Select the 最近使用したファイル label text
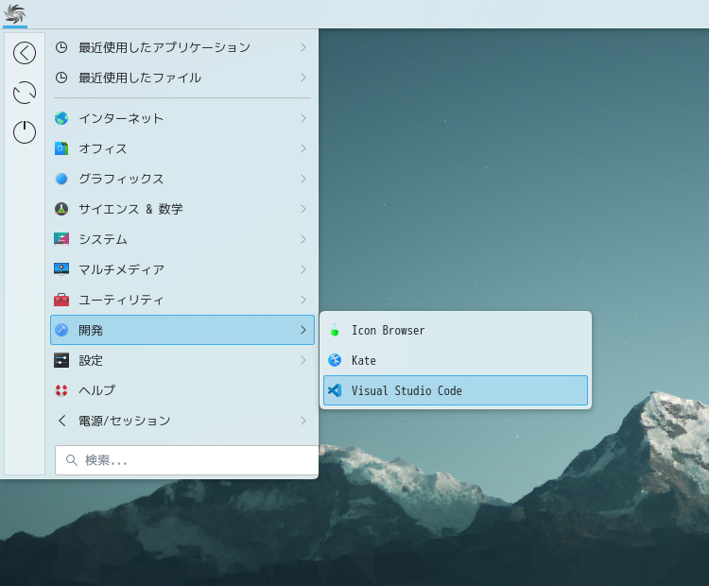This screenshot has width=709, height=586. (140, 78)
